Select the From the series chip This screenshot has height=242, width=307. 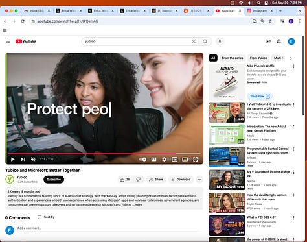click(x=233, y=58)
